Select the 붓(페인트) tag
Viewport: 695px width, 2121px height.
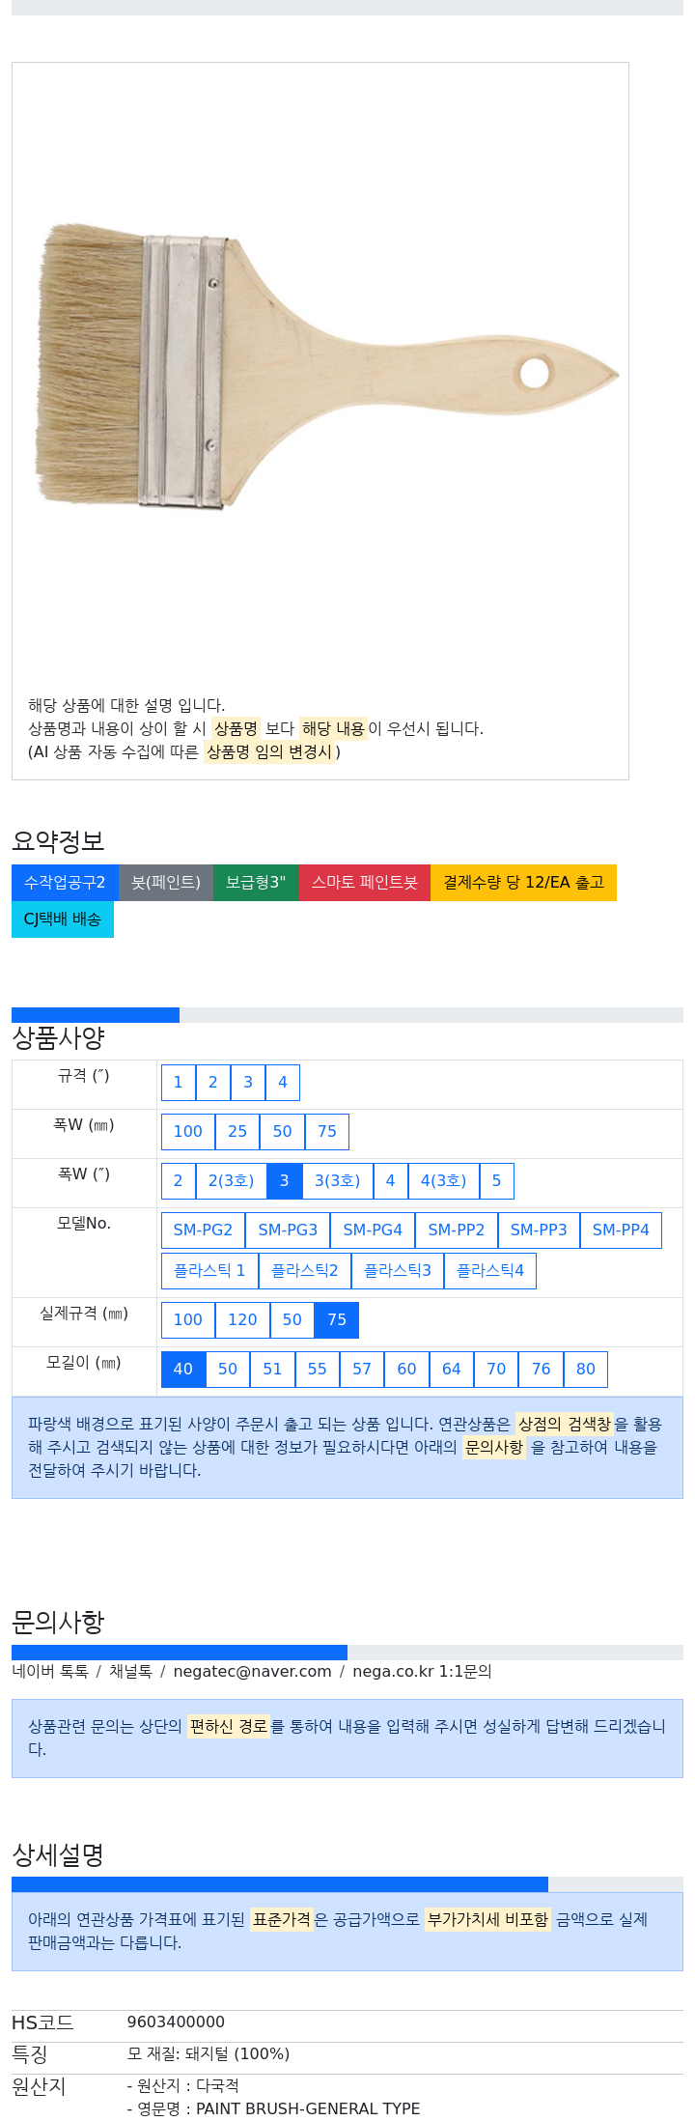coord(166,883)
